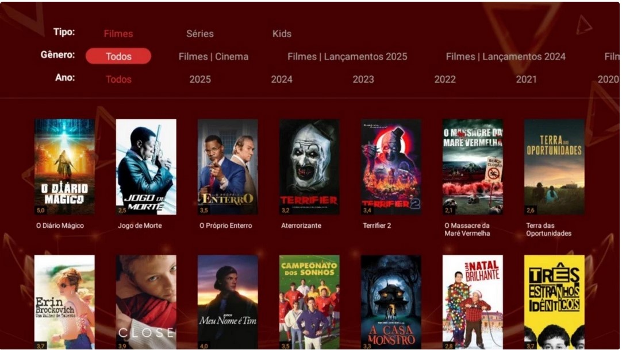The image size is (622, 350).
Task: Filter by year 2023
Action: click(x=363, y=80)
